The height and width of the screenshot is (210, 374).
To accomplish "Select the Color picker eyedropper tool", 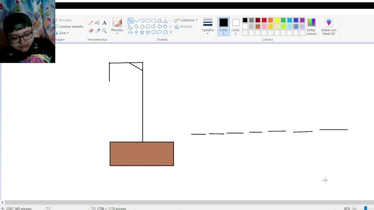I will [98, 31].
